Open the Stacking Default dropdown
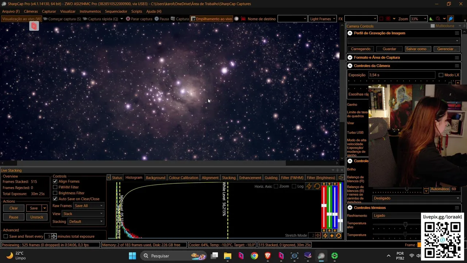This screenshot has height=263, width=467. [86, 222]
